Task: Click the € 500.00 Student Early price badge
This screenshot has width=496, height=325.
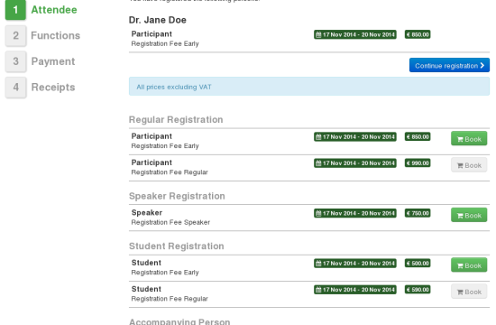Action: [x=418, y=264]
